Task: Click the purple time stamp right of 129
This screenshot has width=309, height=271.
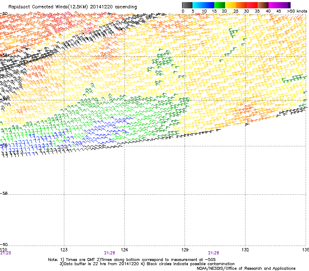Action: point(214,253)
